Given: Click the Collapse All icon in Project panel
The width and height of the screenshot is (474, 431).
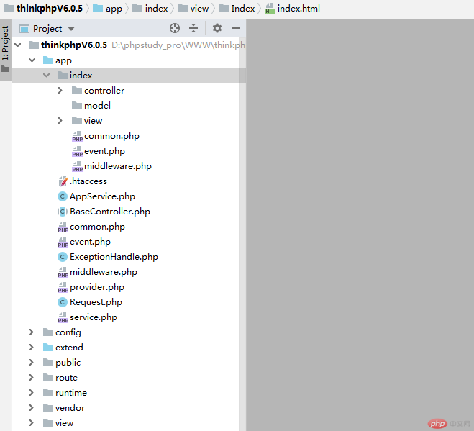Looking at the screenshot, I should [x=193, y=28].
